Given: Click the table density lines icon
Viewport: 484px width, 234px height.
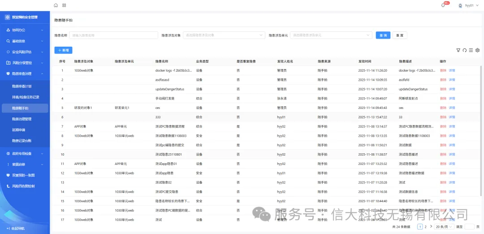Looking at the screenshot, I should pos(471,50).
